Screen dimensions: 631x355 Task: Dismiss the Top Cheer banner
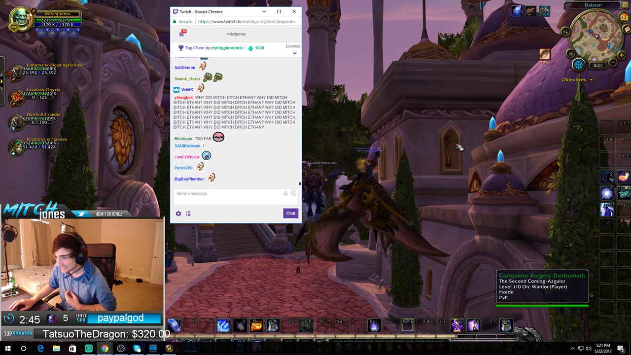pyautogui.click(x=293, y=46)
